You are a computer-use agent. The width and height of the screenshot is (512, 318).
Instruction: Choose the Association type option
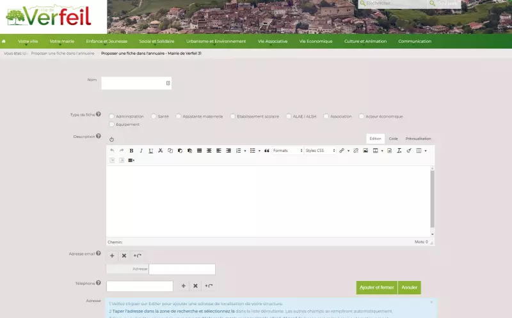326,116
